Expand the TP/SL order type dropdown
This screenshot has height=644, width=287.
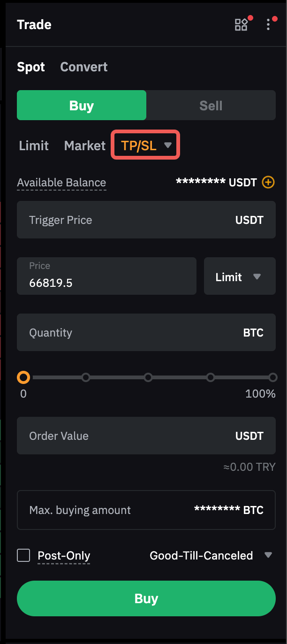145,146
